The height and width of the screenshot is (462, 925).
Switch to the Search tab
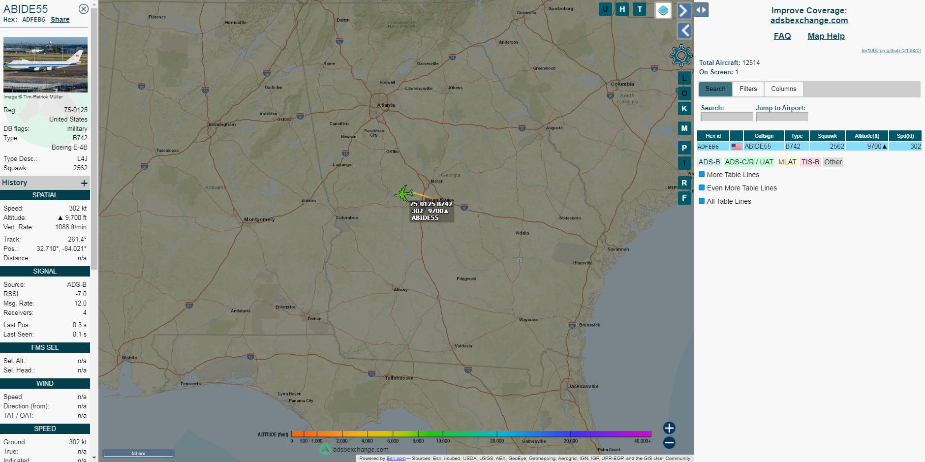[x=715, y=89]
